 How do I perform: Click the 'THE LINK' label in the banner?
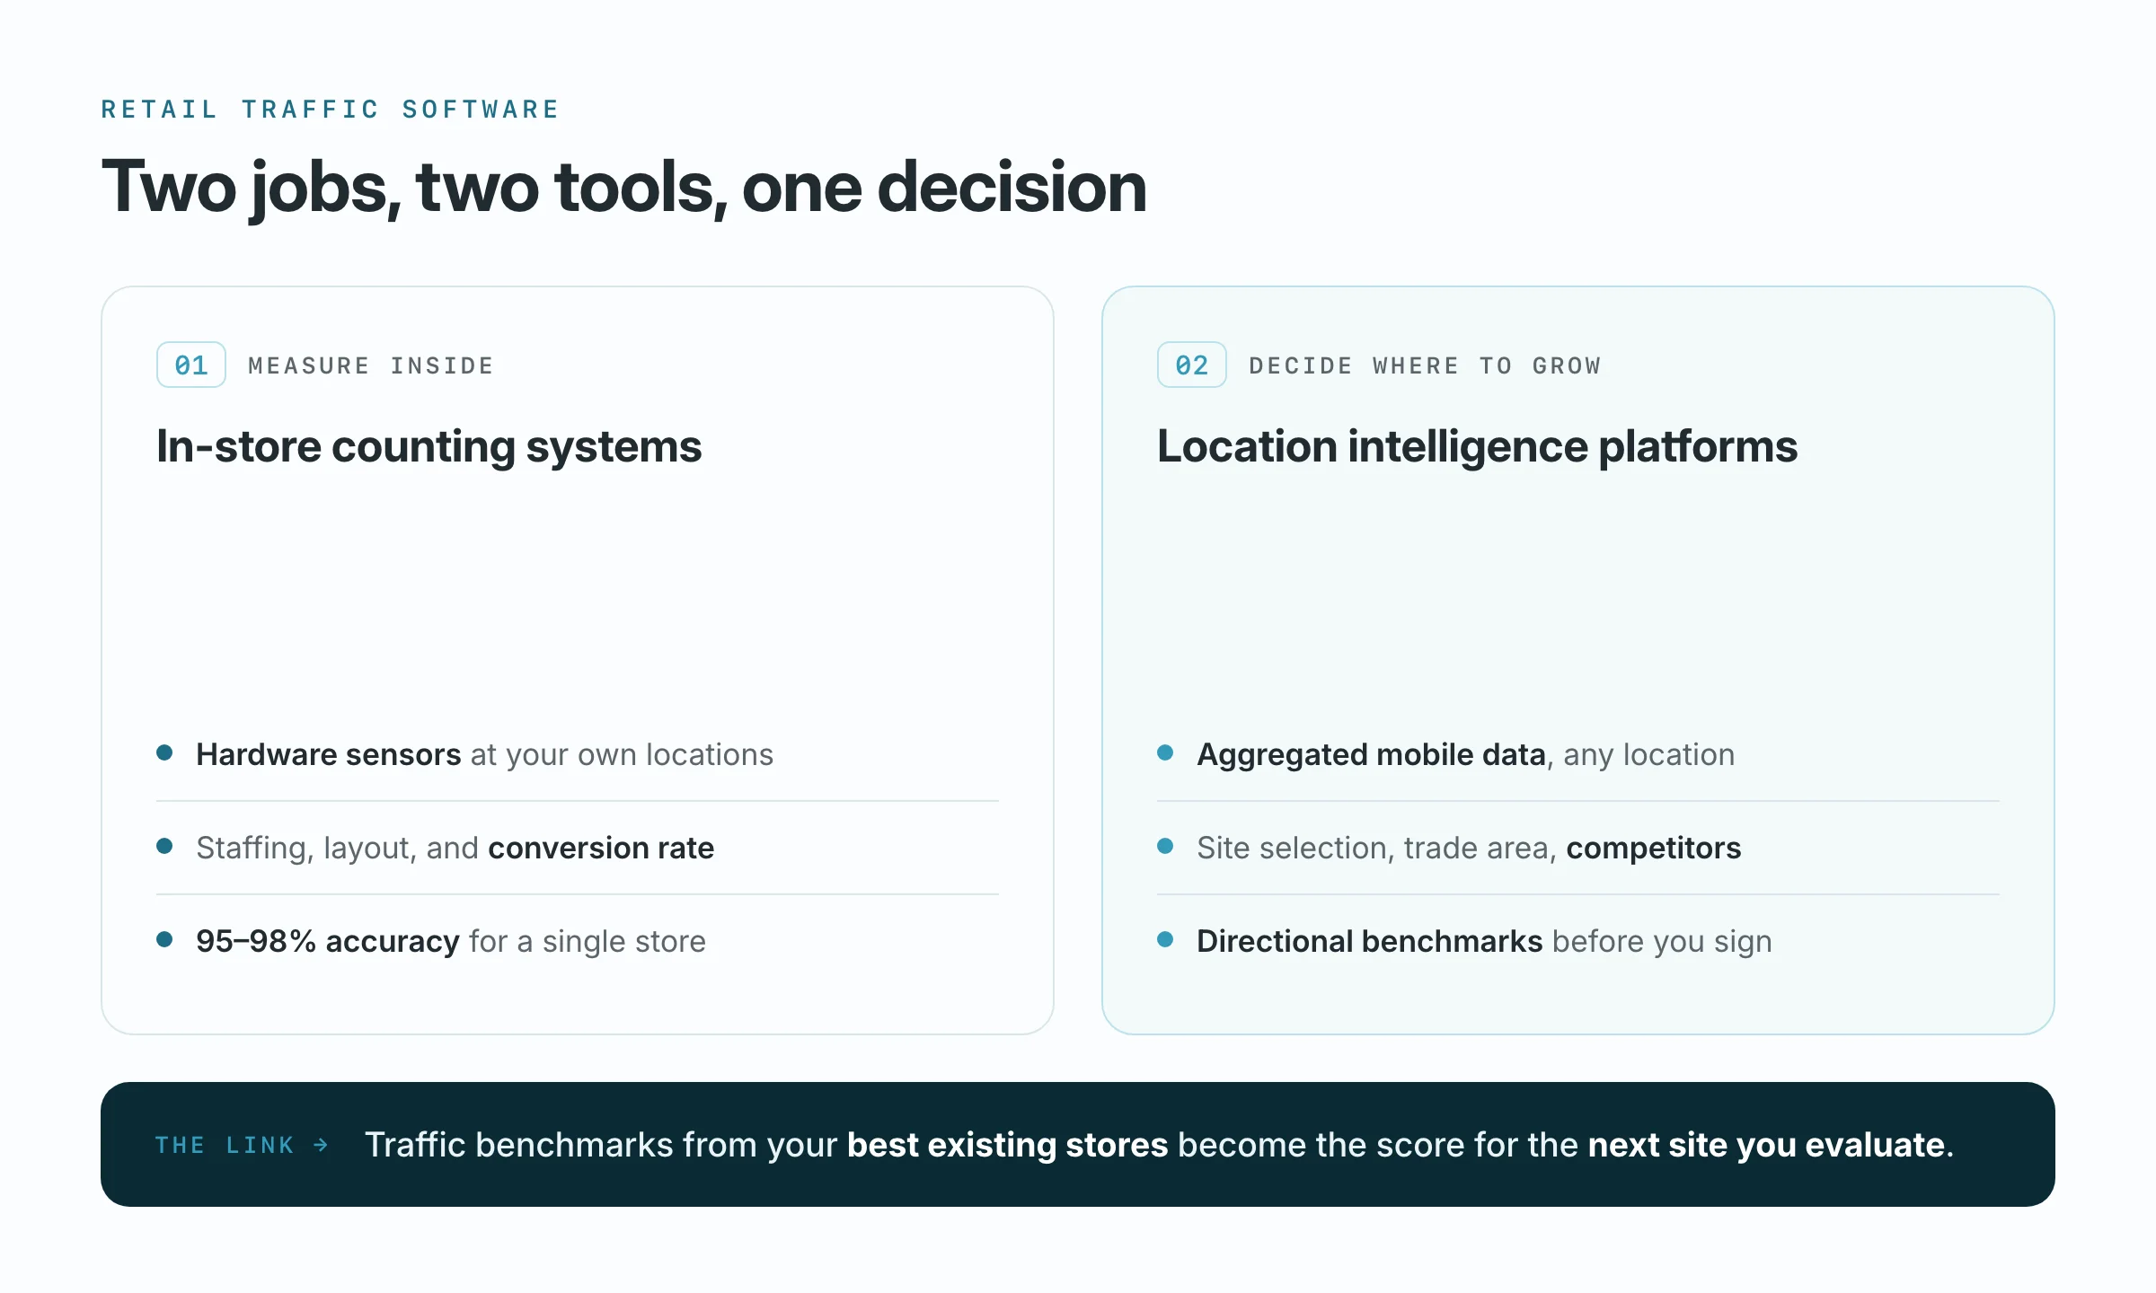[225, 1145]
